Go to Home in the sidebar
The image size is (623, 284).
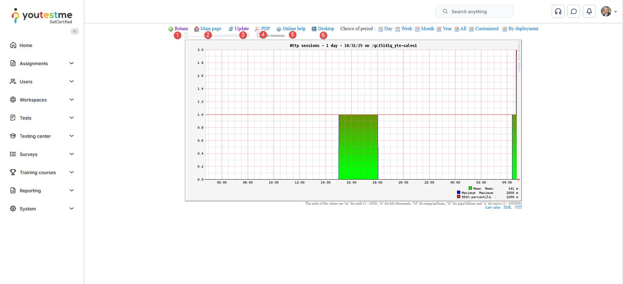pos(26,45)
